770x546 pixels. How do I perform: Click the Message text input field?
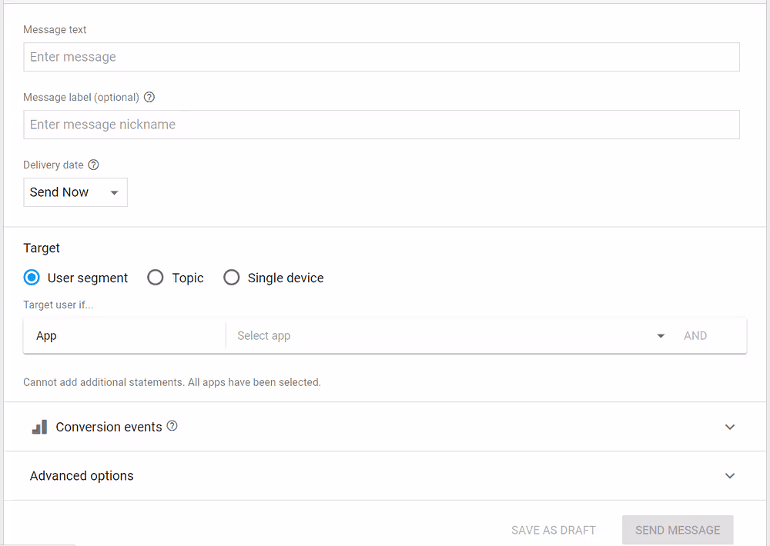tap(381, 57)
